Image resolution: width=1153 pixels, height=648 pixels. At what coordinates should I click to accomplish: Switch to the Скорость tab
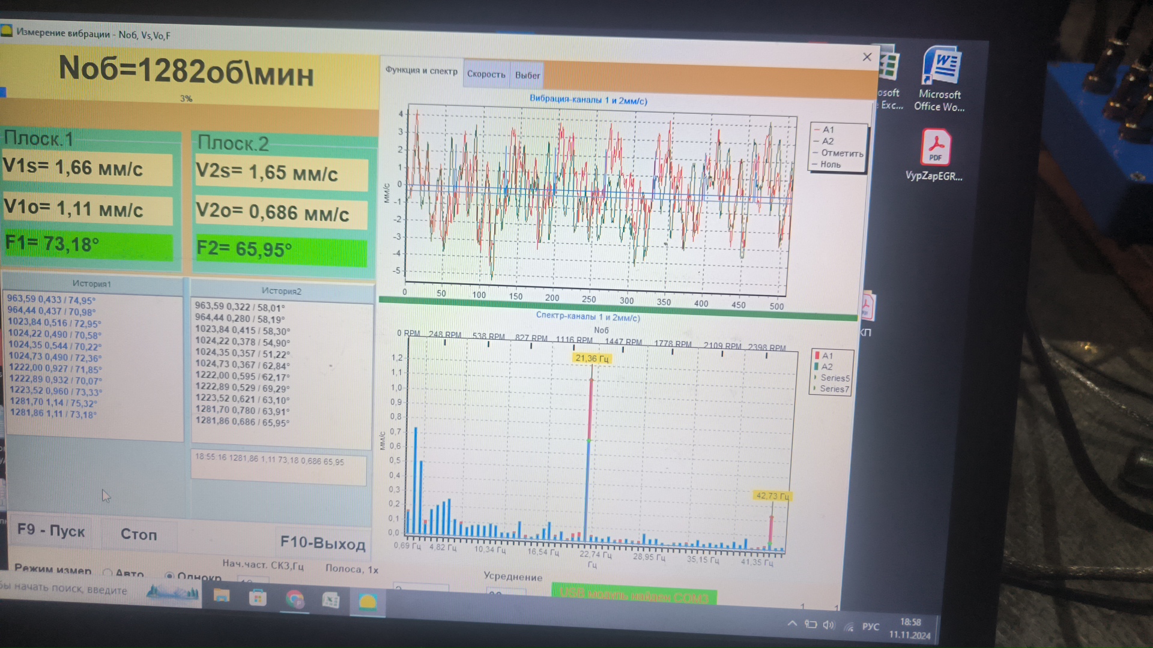[486, 74]
